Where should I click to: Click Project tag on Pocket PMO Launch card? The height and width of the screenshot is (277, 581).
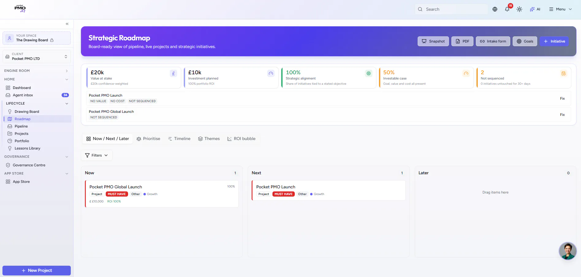(x=264, y=194)
